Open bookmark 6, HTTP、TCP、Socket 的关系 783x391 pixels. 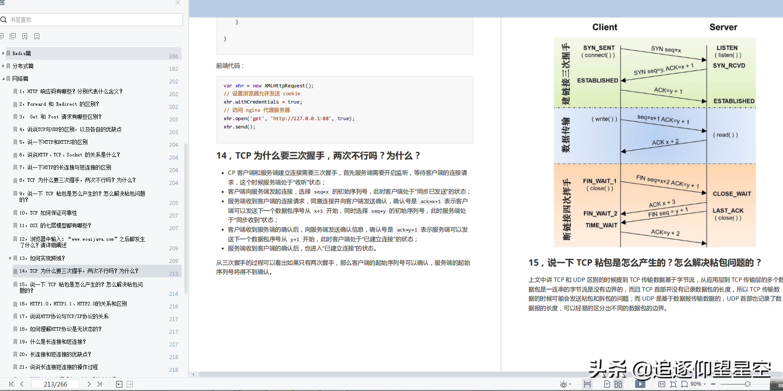69,155
